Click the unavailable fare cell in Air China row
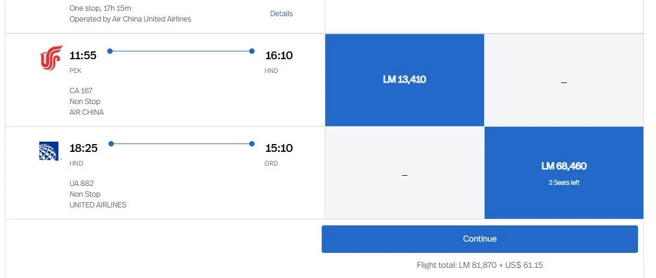Viewport: 656px width, 278px height. click(x=564, y=80)
